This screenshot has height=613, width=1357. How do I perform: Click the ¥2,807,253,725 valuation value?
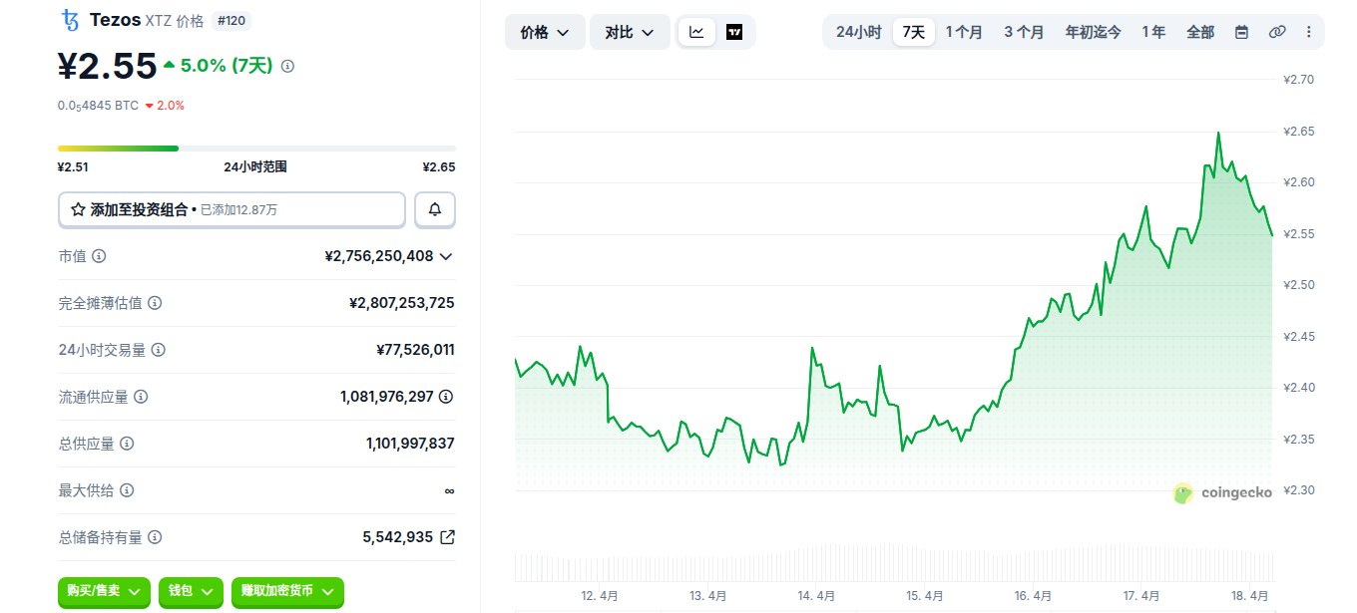(x=402, y=303)
